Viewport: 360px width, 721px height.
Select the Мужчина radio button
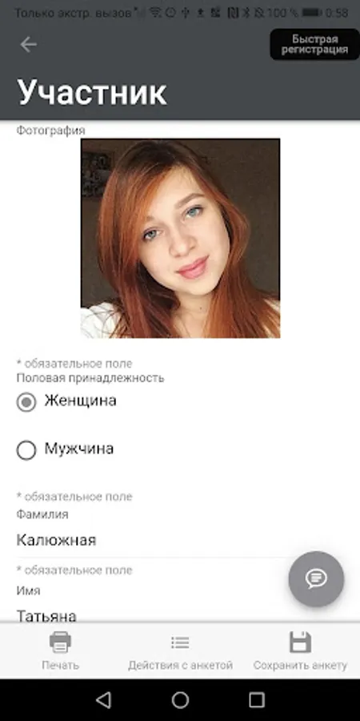[26, 450]
